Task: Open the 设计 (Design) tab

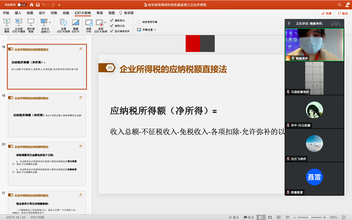Action: [x=42, y=13]
